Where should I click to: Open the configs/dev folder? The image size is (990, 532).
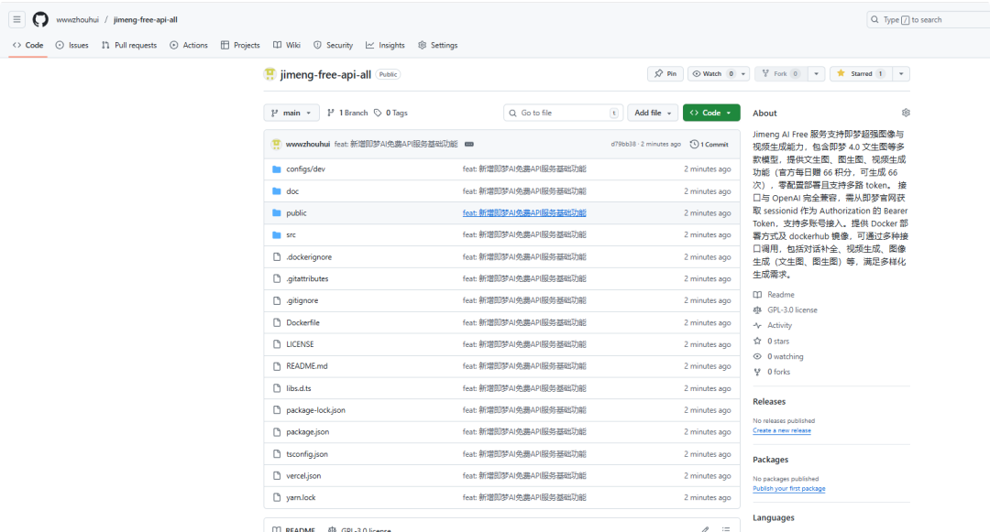click(x=305, y=169)
